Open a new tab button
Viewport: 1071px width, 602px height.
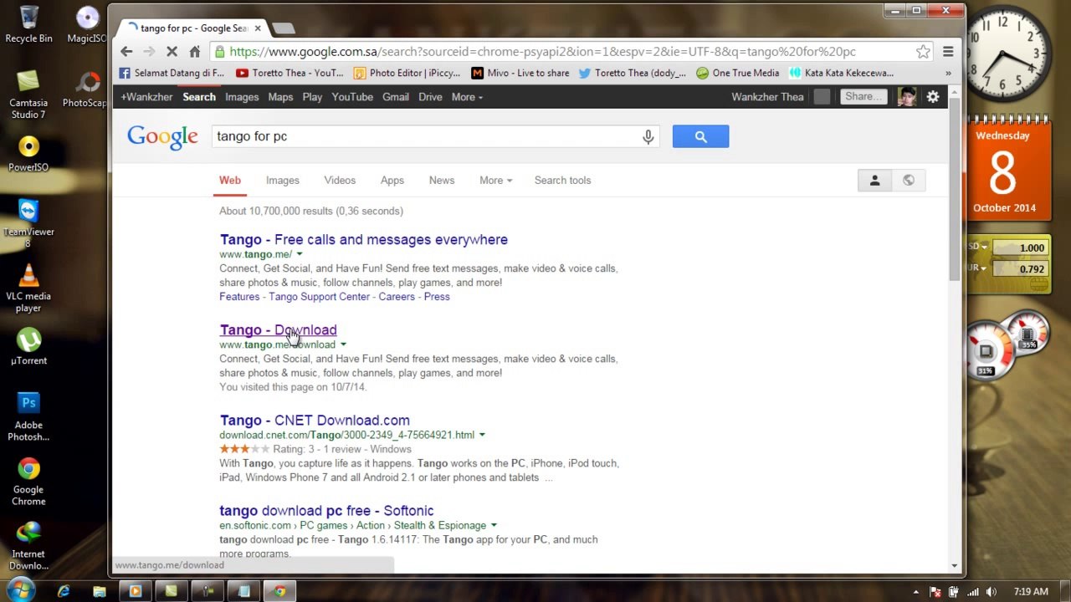click(284, 28)
